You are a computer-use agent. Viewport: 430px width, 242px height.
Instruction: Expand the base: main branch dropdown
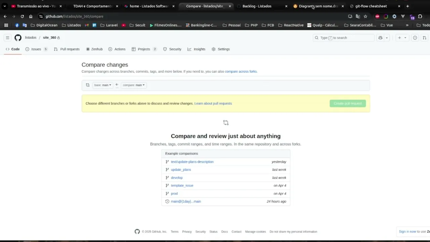[102, 85]
